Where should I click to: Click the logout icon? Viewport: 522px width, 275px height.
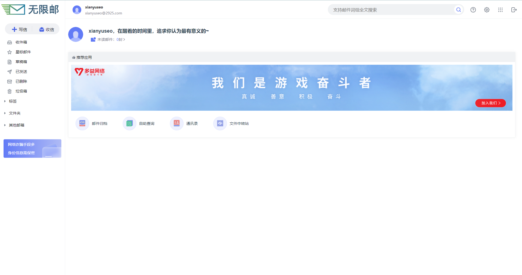514,10
